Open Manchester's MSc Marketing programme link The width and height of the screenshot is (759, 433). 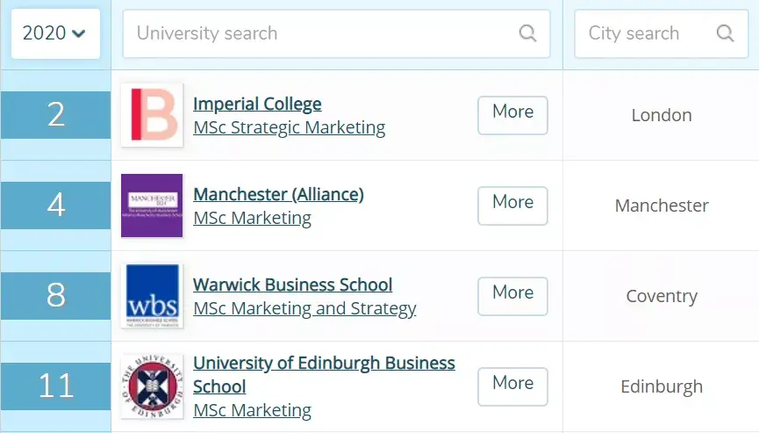[x=252, y=218]
